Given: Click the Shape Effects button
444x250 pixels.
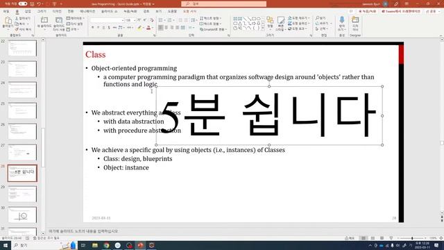Looking at the screenshot, I should 298,29.
